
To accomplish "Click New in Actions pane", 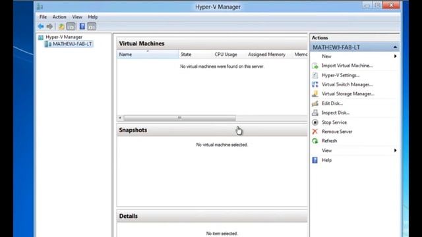I will point(326,56).
